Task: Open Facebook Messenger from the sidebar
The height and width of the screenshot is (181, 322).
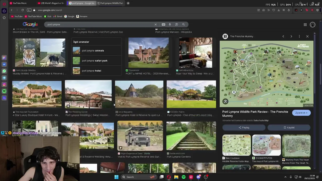Action: click(4, 64)
